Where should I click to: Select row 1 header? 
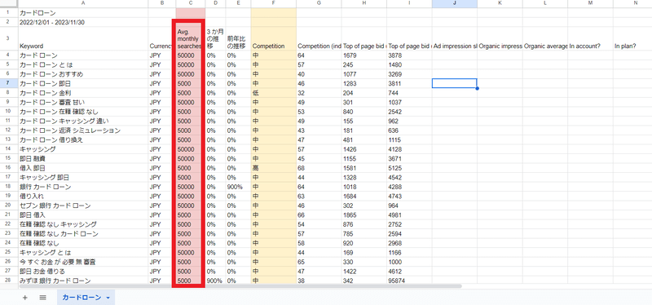[x=9, y=12]
